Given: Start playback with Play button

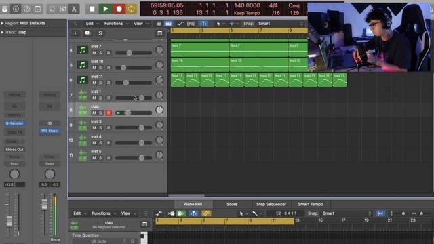Looking at the screenshot, I should pyautogui.click(x=106, y=9).
